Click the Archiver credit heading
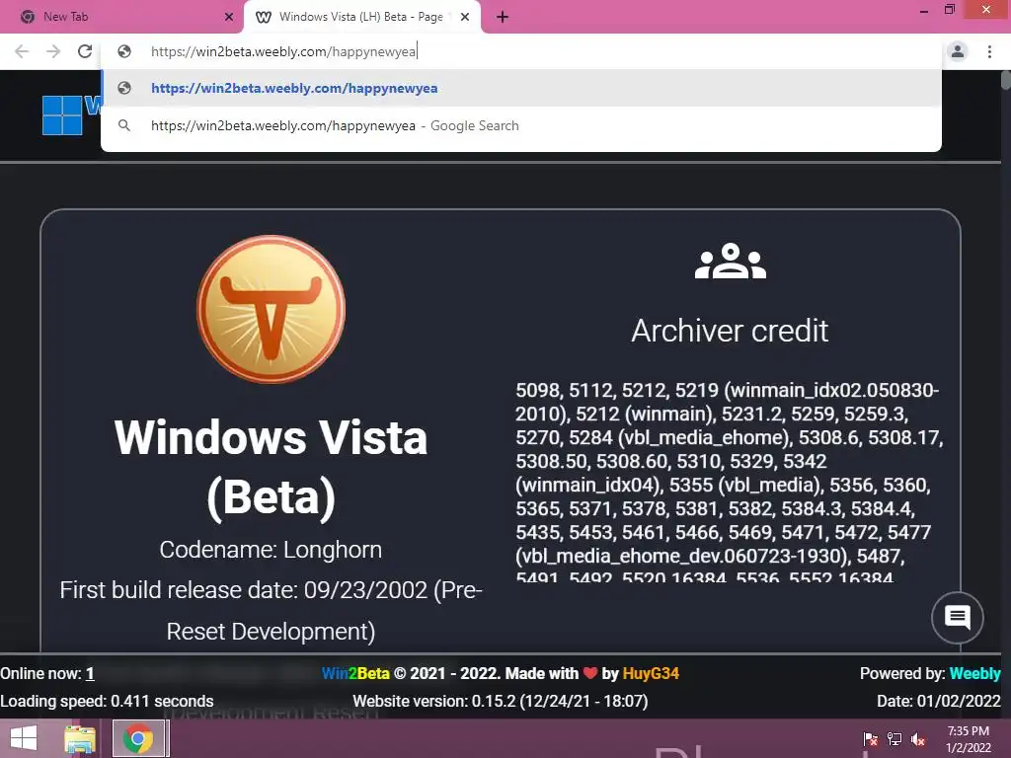Viewport: 1011px width, 758px height. pyautogui.click(x=730, y=331)
